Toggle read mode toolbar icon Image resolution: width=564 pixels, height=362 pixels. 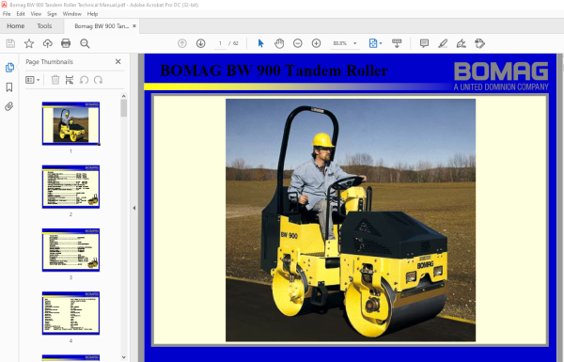click(x=397, y=43)
